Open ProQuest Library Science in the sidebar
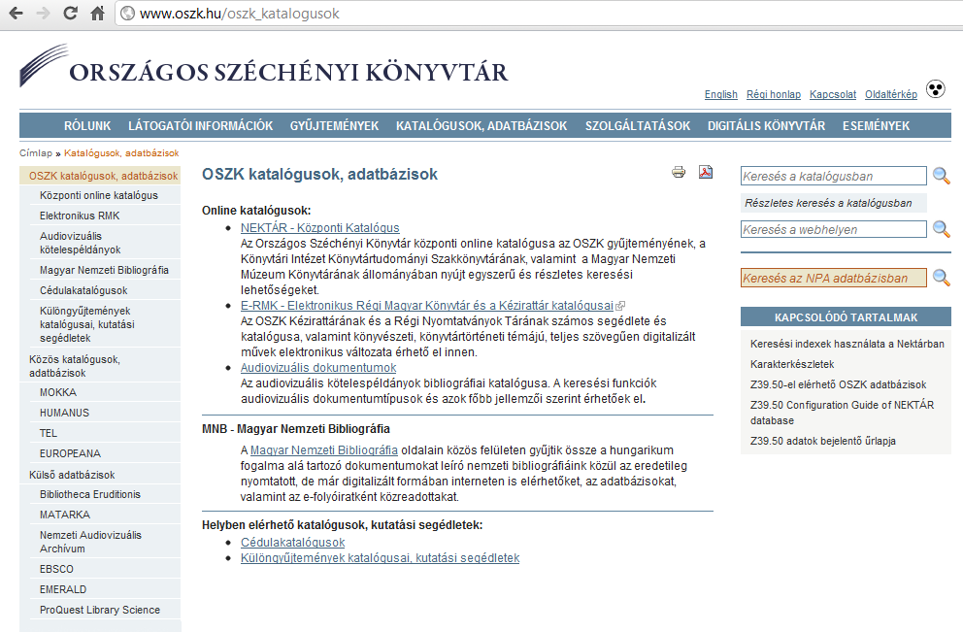 pyautogui.click(x=100, y=610)
